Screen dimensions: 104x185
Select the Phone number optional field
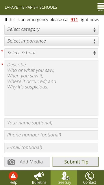[51, 135]
